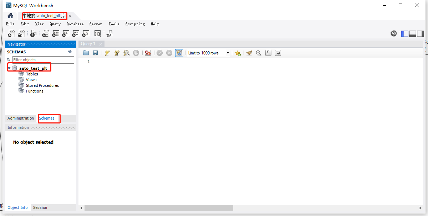Open the Edit menu
The height and width of the screenshot is (216, 428).
[x=25, y=24]
